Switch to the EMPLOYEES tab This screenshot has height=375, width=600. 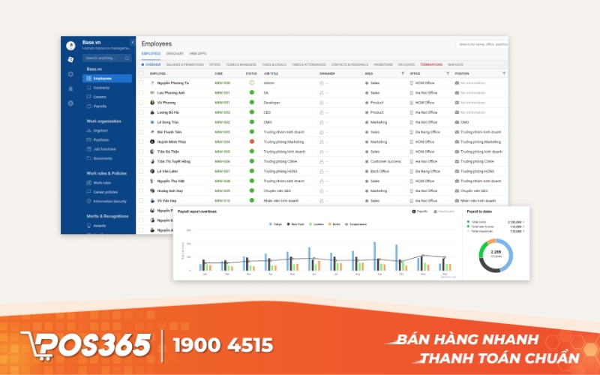tap(151, 53)
